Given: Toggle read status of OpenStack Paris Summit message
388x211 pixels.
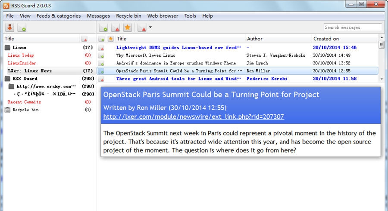Looking at the screenshot, I should click(x=101, y=71).
